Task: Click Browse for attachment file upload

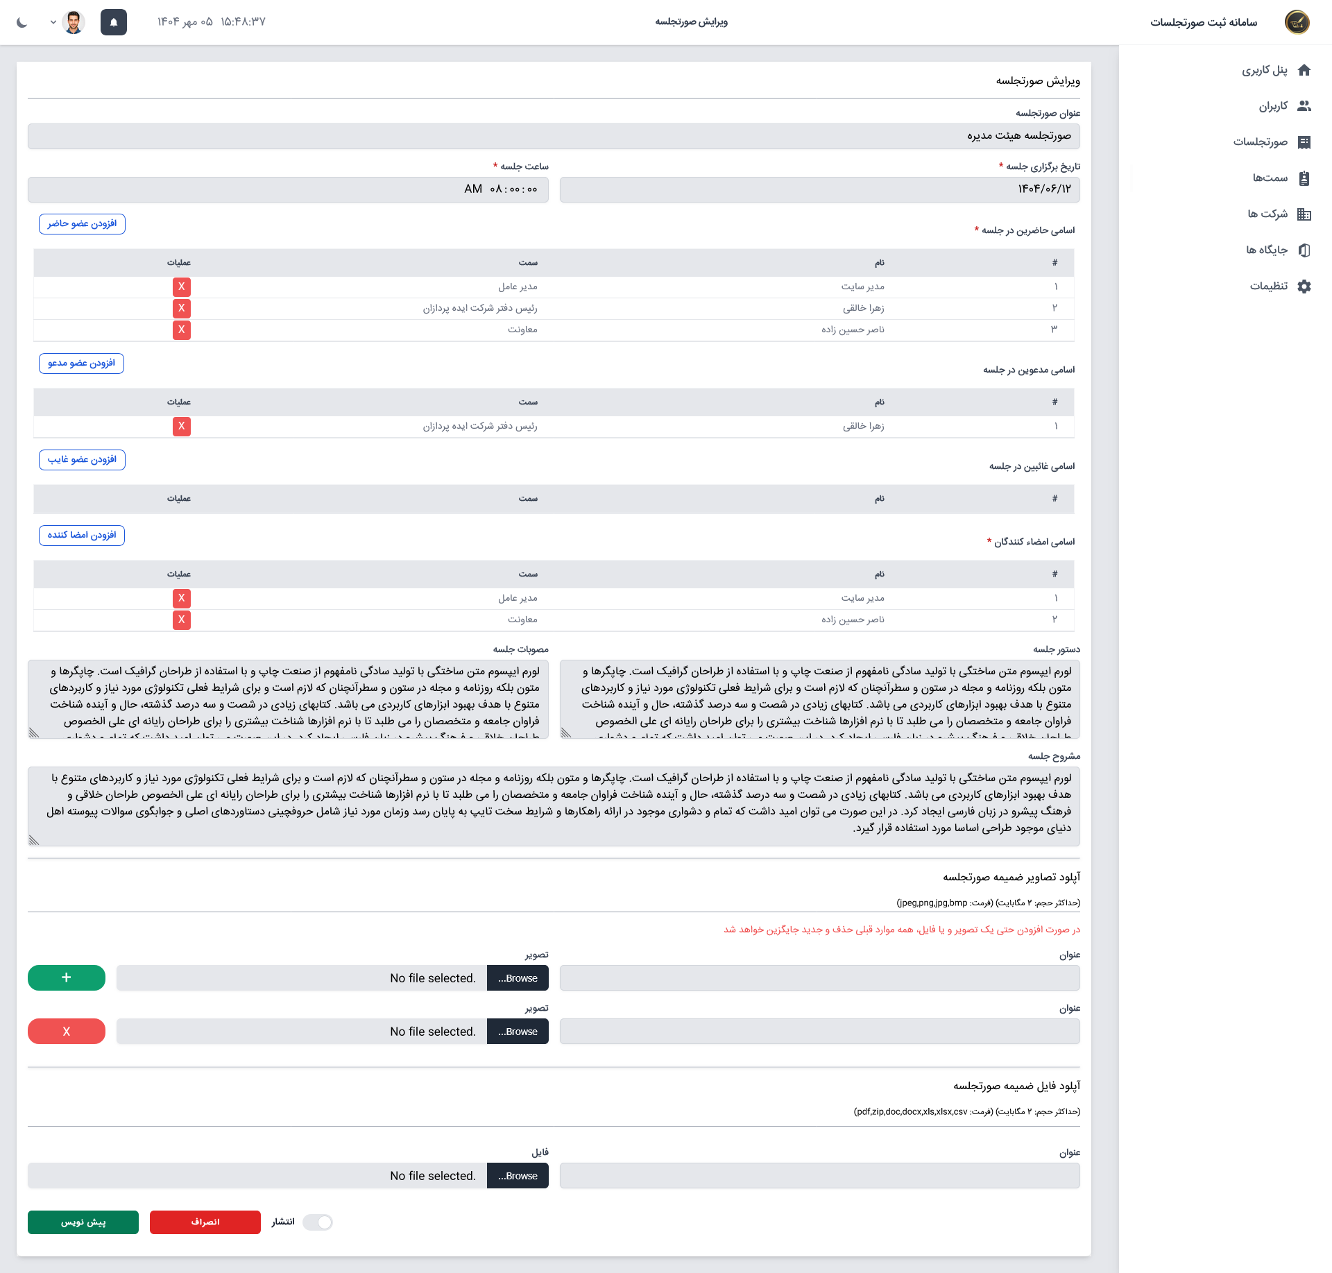Action: pos(518,1176)
